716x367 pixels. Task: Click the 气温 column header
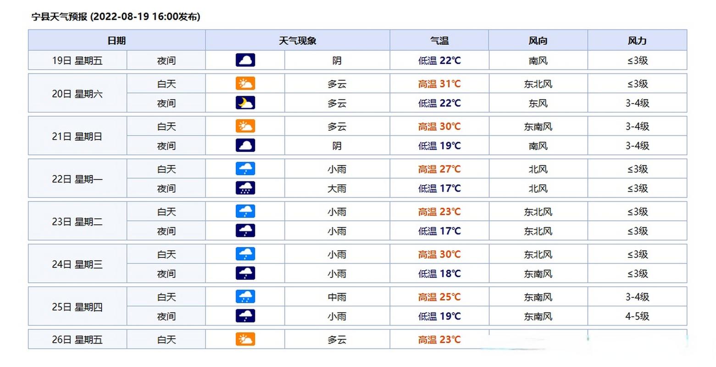[x=439, y=40]
